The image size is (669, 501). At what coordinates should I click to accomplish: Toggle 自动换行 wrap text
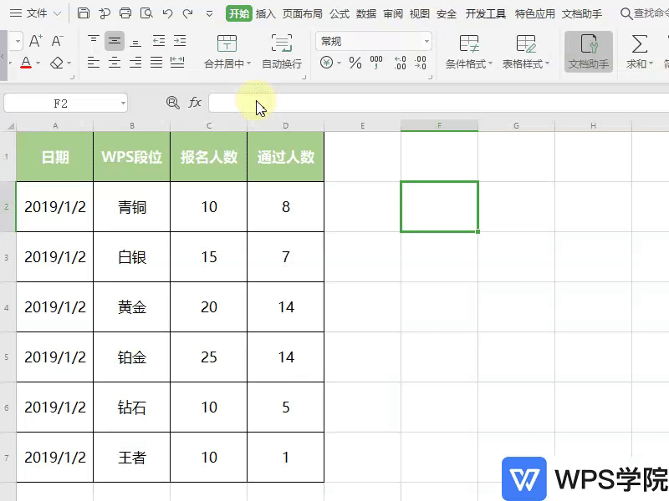[x=282, y=52]
